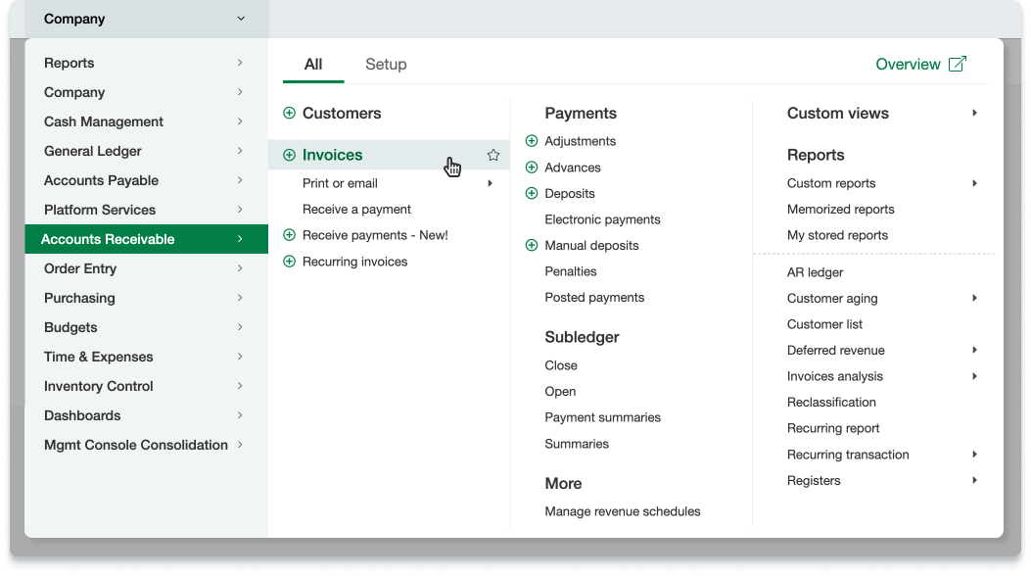Viewport: 1031px width, 576px height.
Task: Click the plus icon next to Customers
Action: (289, 114)
